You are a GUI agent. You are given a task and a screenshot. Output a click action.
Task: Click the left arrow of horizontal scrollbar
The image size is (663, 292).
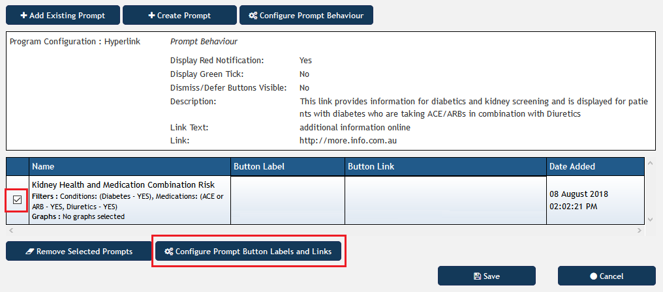(11, 231)
